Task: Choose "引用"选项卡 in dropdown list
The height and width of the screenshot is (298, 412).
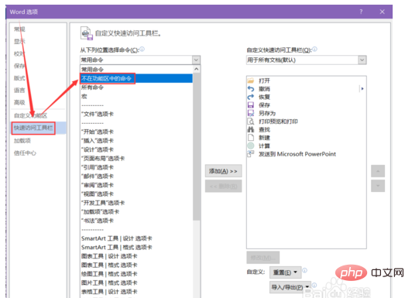Action: (136, 167)
